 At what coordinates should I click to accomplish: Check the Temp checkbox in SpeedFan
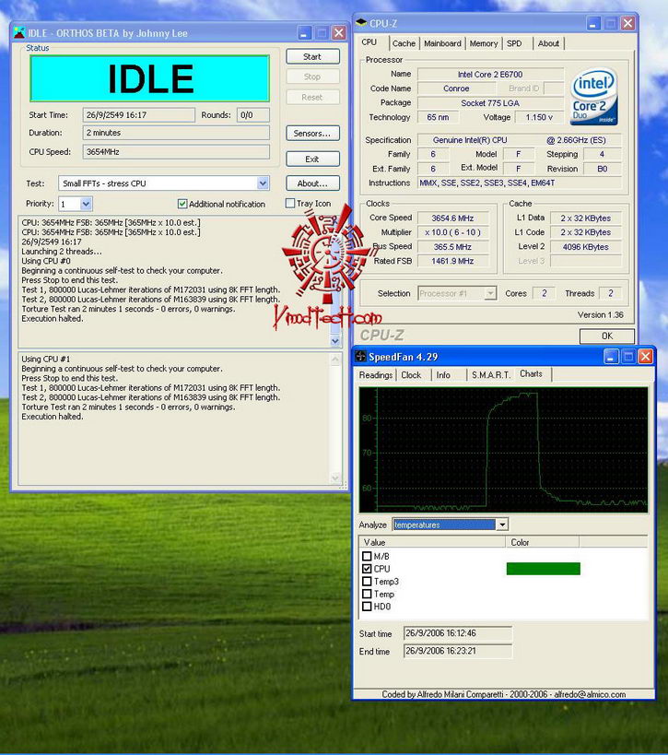point(367,594)
